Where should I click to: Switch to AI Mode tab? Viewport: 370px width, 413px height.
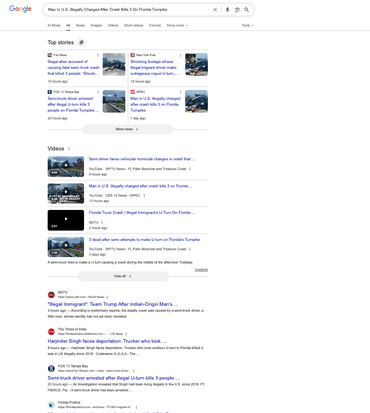(x=54, y=25)
